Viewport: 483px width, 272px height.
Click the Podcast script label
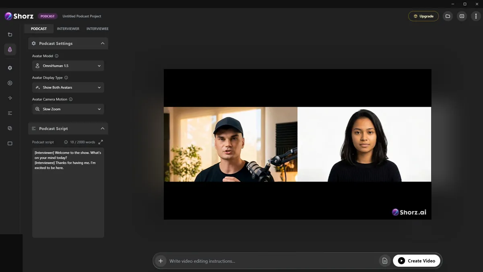(43, 142)
